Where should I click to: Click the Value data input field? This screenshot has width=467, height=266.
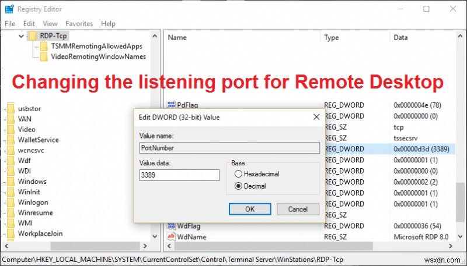179,175
